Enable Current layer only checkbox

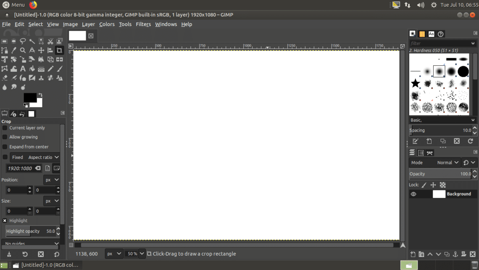(5, 128)
